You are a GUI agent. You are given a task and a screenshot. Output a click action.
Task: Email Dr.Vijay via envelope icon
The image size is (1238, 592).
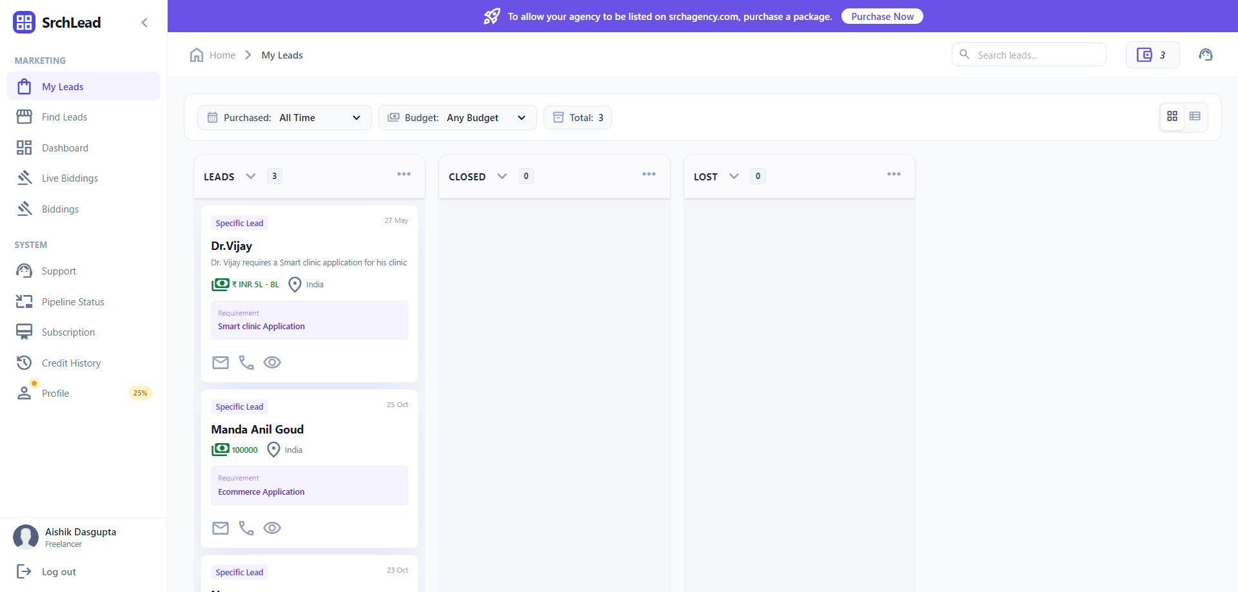pyautogui.click(x=221, y=363)
